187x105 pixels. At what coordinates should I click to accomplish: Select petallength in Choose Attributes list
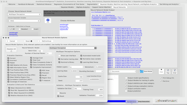(64, 24)
